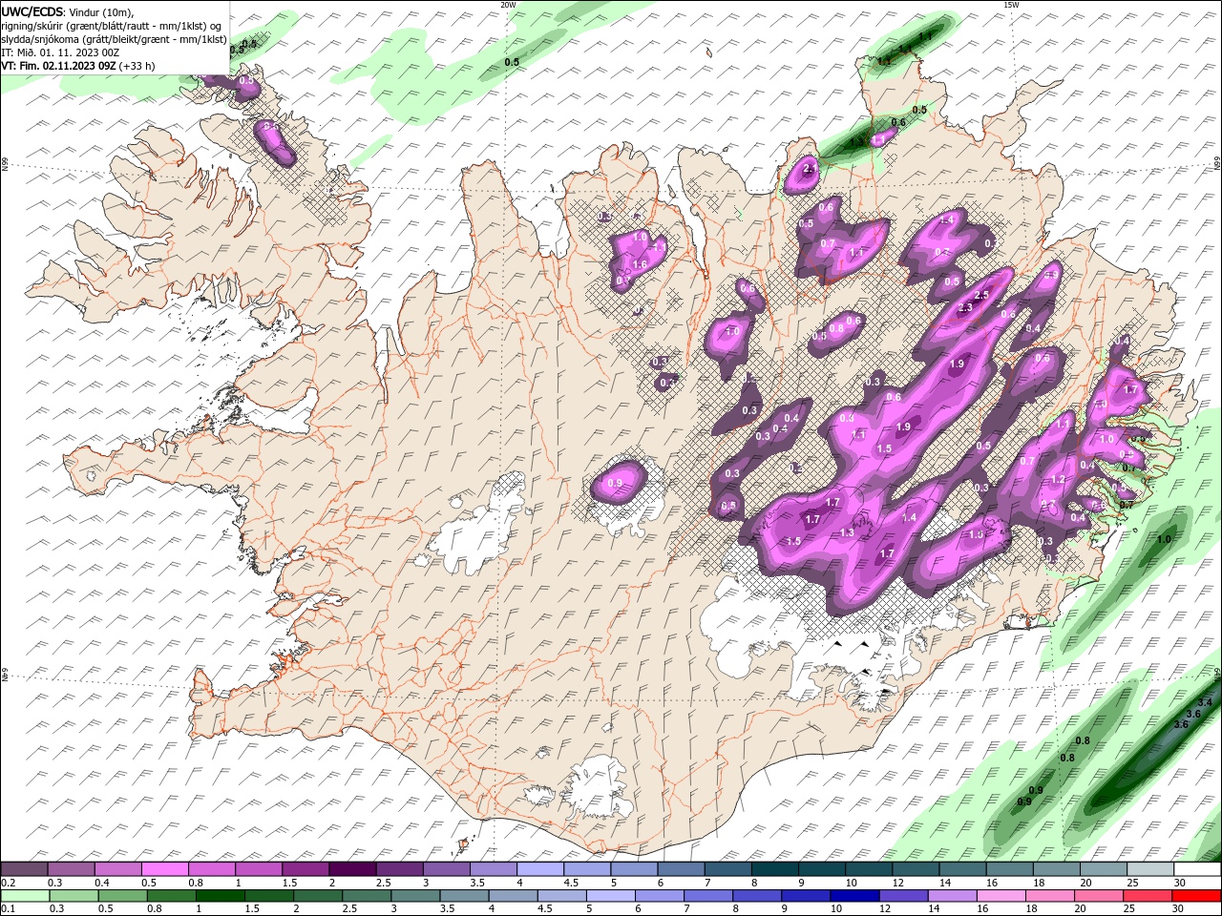This screenshot has height=916, width=1222.
Task: Click the '15W' longitude label
Action: 1011,5
